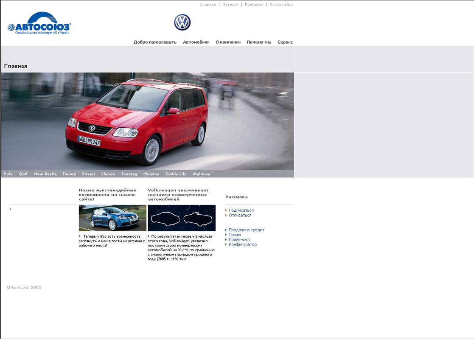Click the Автосоюз logo
Viewport: 474px width, 339px height.
(39, 23)
